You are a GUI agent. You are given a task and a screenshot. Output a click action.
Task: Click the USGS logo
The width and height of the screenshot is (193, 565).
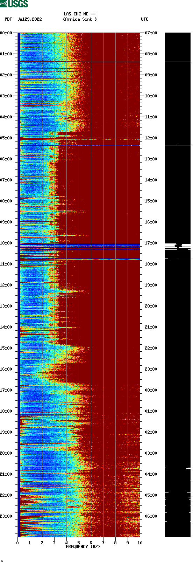pyautogui.click(x=14, y=4)
